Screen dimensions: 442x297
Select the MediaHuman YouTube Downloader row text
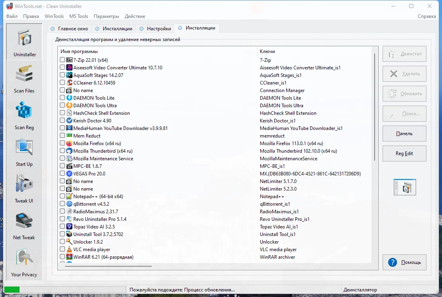tap(120, 128)
